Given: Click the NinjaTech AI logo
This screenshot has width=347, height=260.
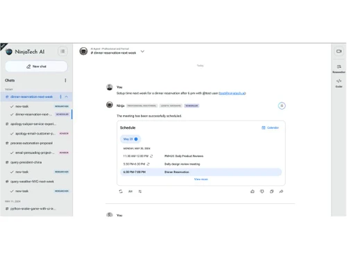Looking at the screenshot, I should tap(25, 52).
